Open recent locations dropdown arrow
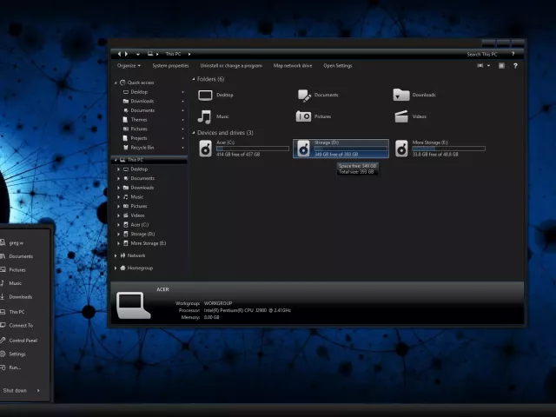The width and height of the screenshot is (556, 417). (138, 54)
